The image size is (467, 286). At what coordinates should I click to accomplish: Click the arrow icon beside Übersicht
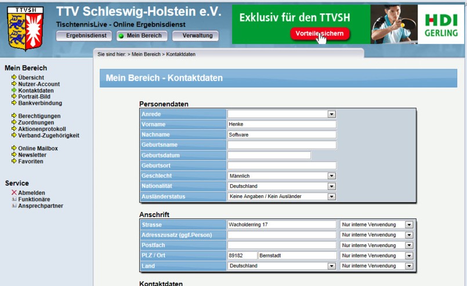[14, 78]
